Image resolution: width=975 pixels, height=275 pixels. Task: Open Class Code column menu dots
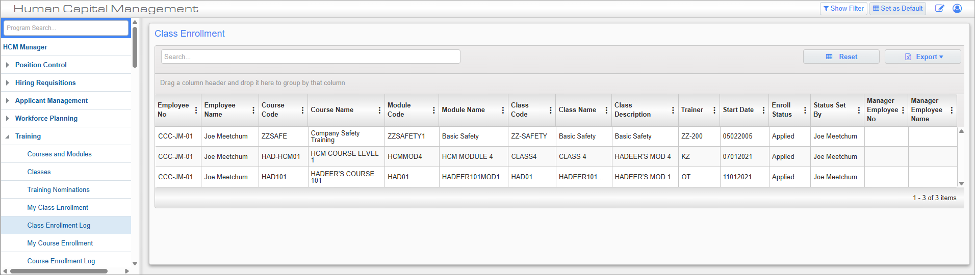click(x=550, y=110)
